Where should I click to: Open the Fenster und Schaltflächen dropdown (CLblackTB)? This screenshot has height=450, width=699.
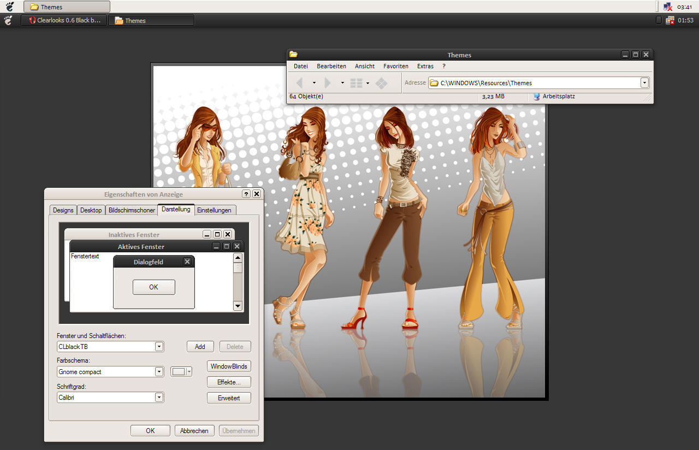110,346
